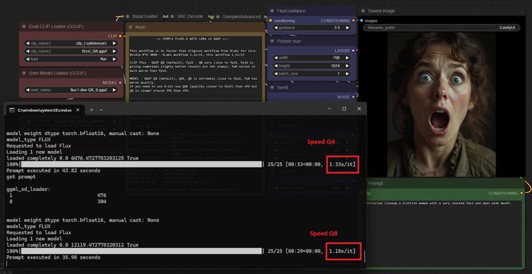This screenshot has height=274, width=532.
Task: Decrease height with left arrow
Action: [276, 66]
